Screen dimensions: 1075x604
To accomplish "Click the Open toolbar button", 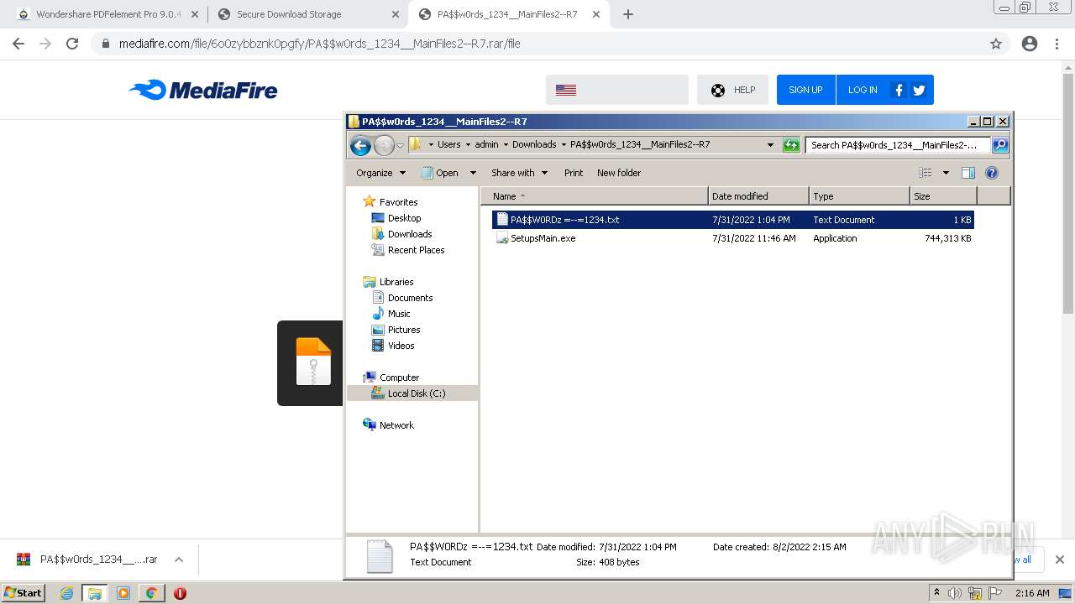I will tap(440, 173).
